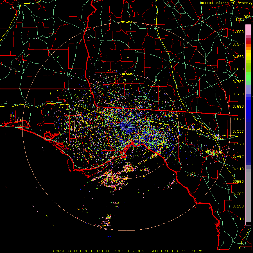Viewport: 253px width, 253px height.
Task: Click the 0.680 scale value
Action: click(238, 107)
